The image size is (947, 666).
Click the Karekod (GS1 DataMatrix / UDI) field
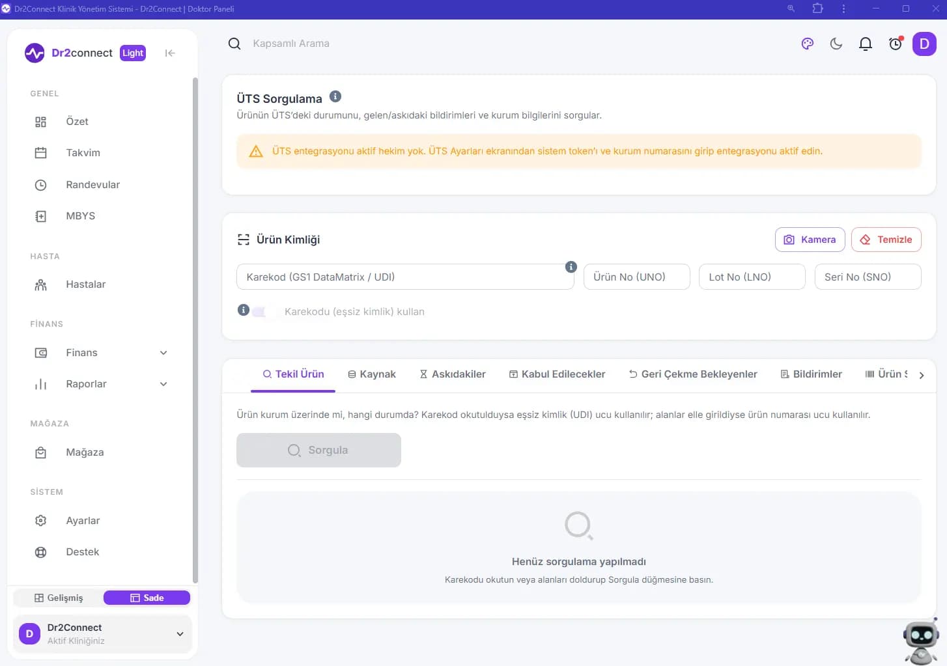[405, 277]
